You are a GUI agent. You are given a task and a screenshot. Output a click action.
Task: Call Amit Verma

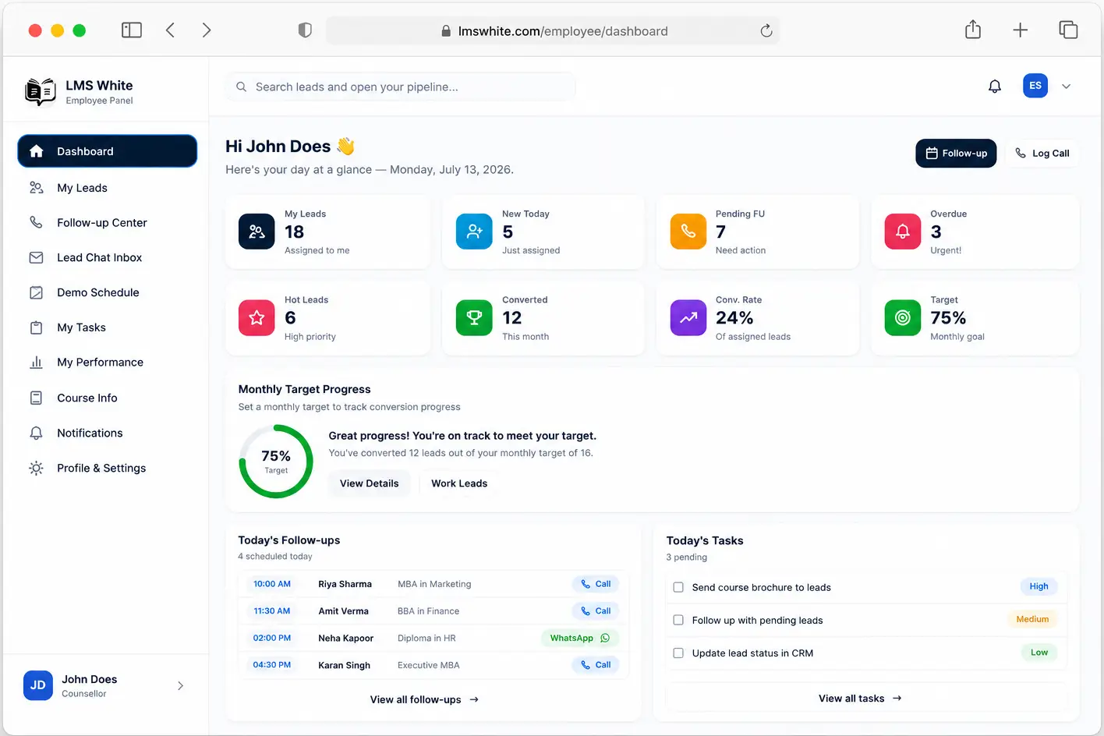click(x=596, y=611)
